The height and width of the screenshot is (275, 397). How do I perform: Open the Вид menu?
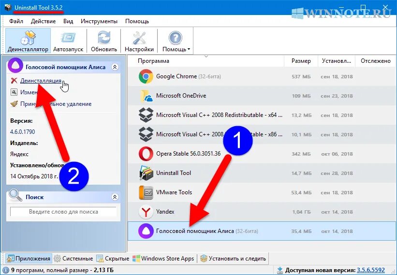pos(68,21)
